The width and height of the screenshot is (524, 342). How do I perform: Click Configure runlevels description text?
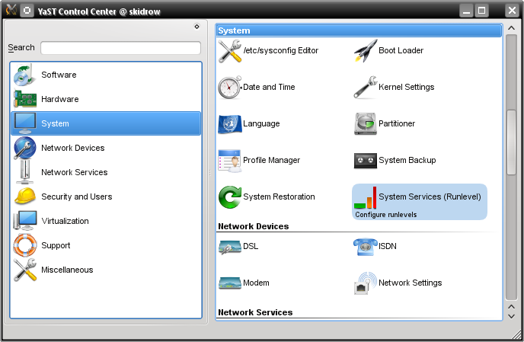[x=385, y=215]
